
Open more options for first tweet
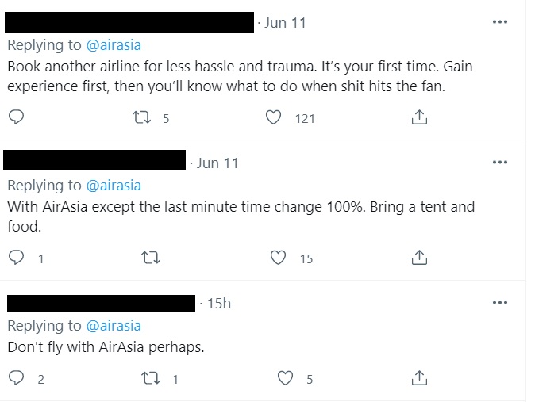point(499,22)
